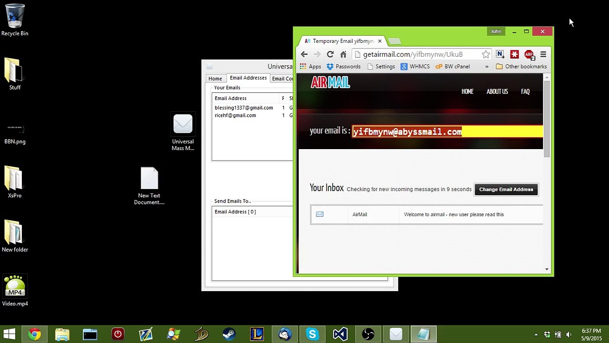Open the Adblock Plus extension
This screenshot has height=343, width=609.
(529, 54)
